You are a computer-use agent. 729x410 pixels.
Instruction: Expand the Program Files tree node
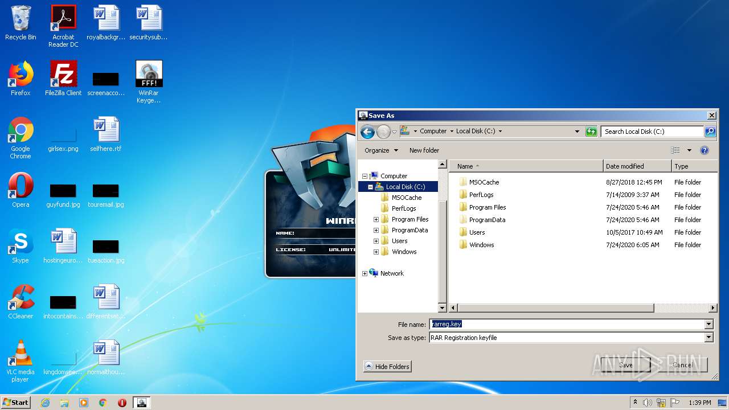(376, 220)
